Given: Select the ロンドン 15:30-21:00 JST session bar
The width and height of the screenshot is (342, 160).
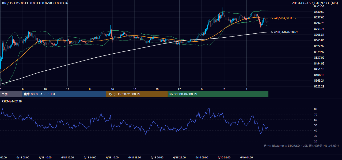Looking at the screenshot, I should [137, 94].
